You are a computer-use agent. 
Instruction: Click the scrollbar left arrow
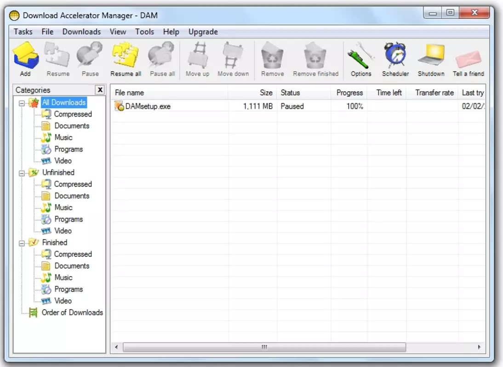coord(116,347)
